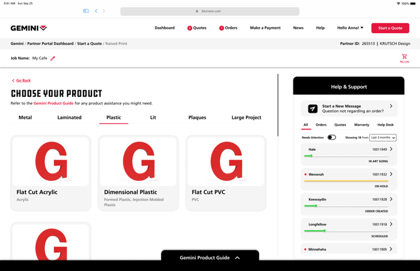Click the pencil icon to edit job name

click(53, 58)
